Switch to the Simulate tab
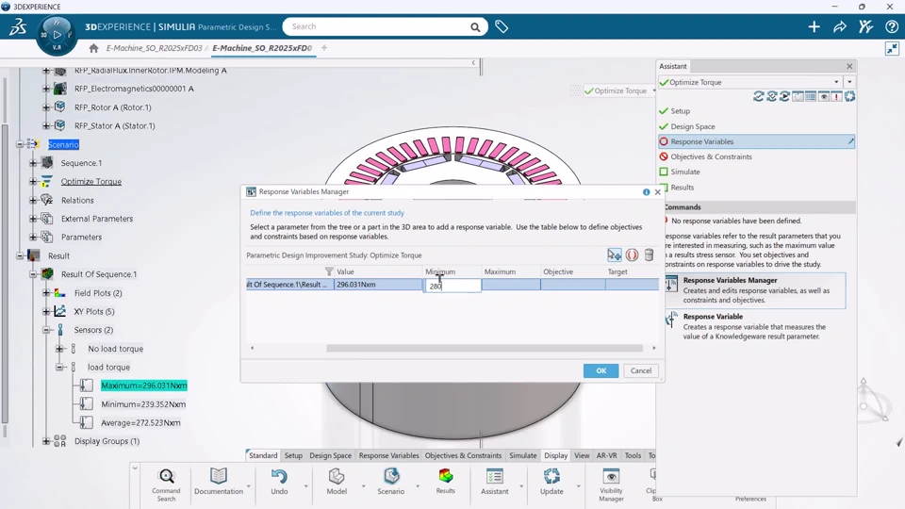The width and height of the screenshot is (905, 509). point(523,455)
